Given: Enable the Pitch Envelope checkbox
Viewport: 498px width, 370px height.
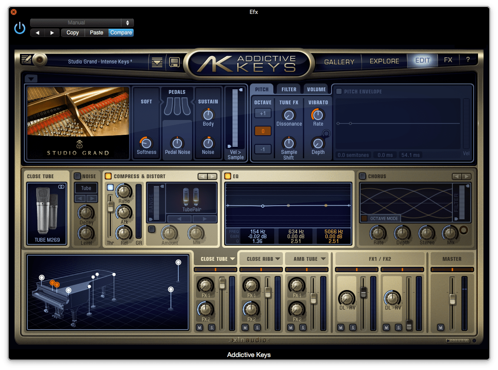Looking at the screenshot, I should (339, 92).
